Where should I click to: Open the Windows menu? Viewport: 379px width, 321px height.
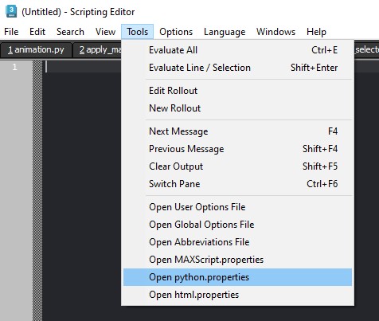coord(275,32)
